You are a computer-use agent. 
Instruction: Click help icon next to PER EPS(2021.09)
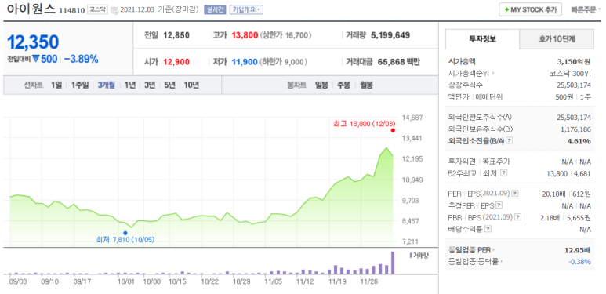[x=515, y=193]
